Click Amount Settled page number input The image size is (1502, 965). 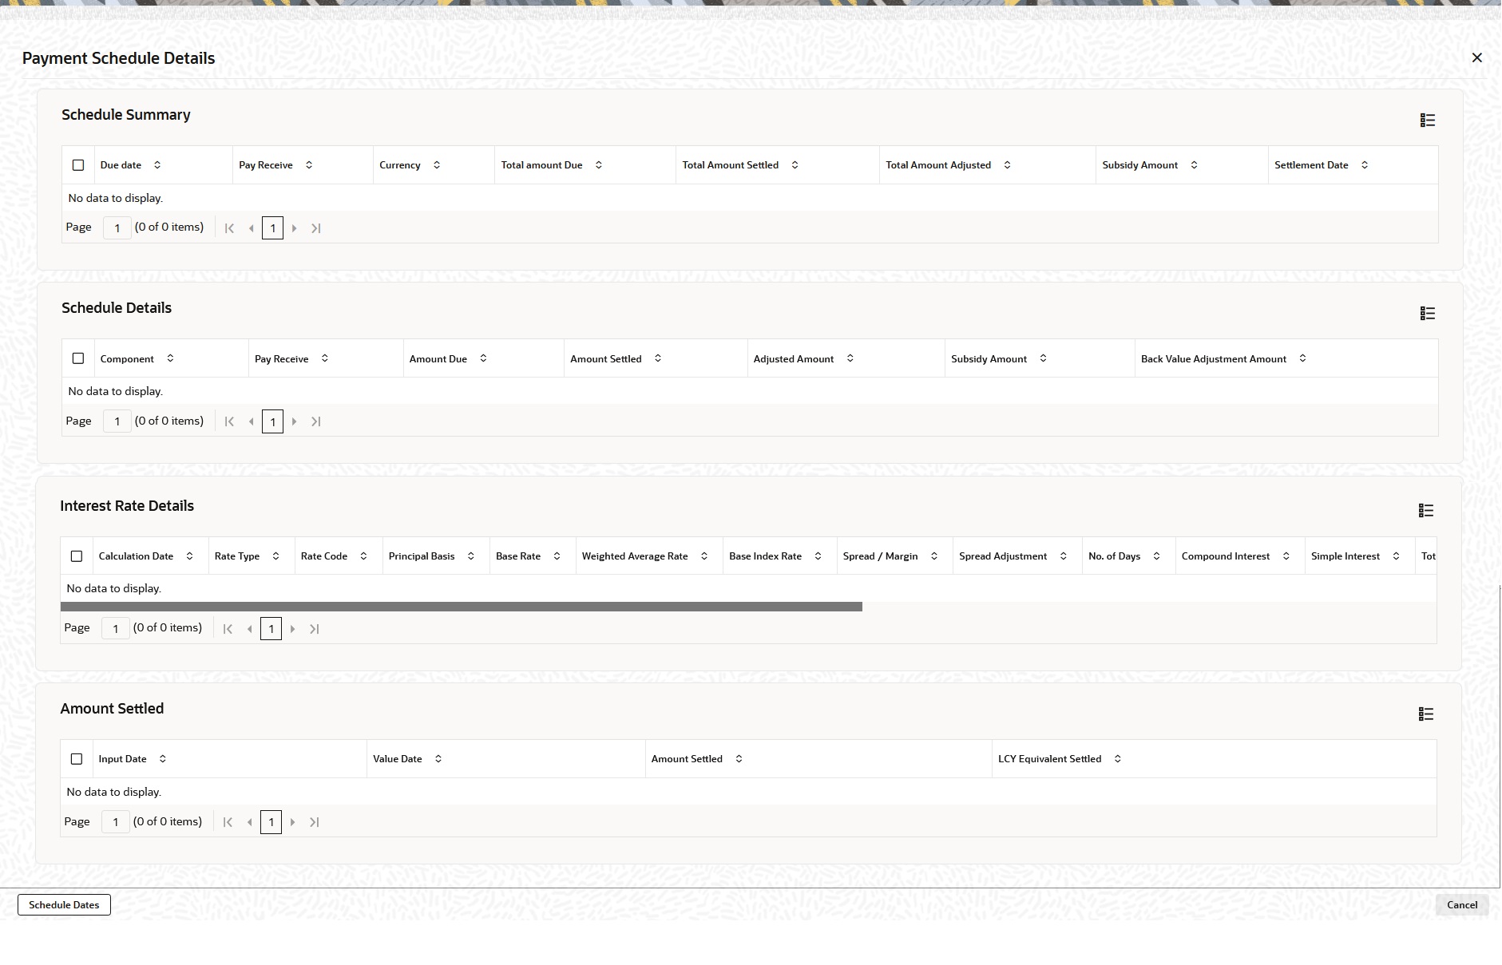(116, 822)
